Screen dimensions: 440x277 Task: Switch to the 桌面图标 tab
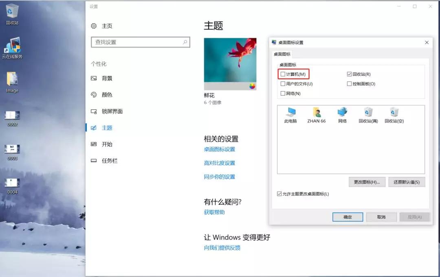[x=282, y=53]
